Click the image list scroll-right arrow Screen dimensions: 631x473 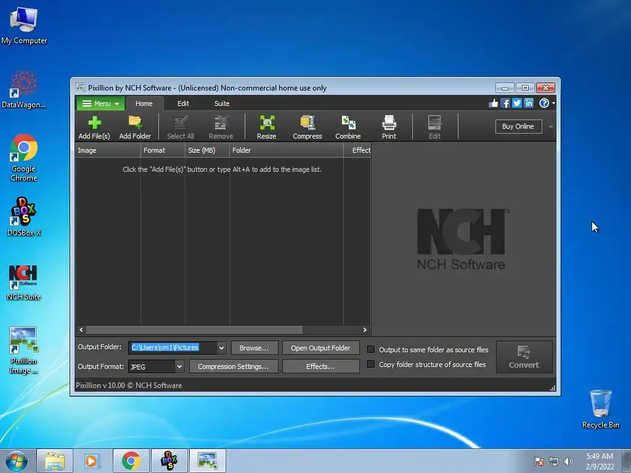click(365, 330)
